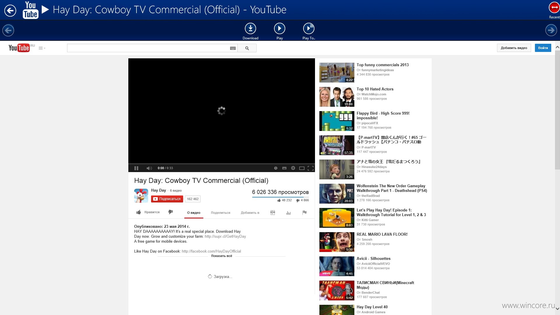Click the page scrollbar up arrow
This screenshot has width=560, height=315.
coord(557,47)
